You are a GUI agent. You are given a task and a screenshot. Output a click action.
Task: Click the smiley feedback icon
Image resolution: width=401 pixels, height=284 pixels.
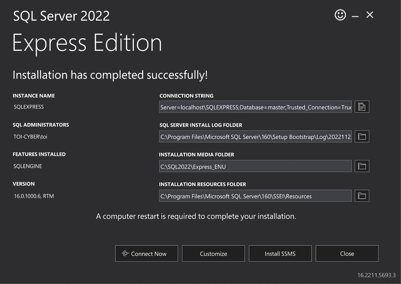click(340, 15)
